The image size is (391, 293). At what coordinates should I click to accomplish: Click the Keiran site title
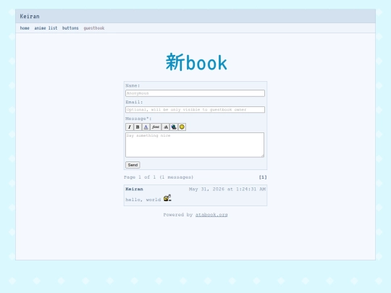pyautogui.click(x=30, y=17)
